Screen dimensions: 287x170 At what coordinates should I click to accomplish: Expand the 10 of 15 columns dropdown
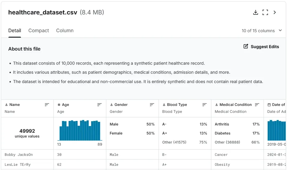pos(262,31)
